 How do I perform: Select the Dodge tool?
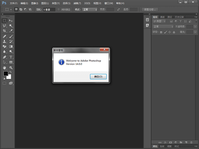(x=11, y=52)
